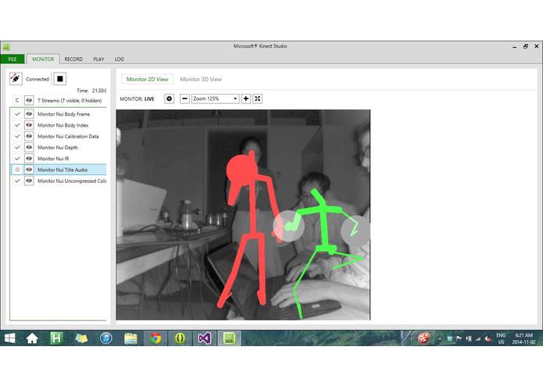Zoom out with the minus button

point(184,98)
